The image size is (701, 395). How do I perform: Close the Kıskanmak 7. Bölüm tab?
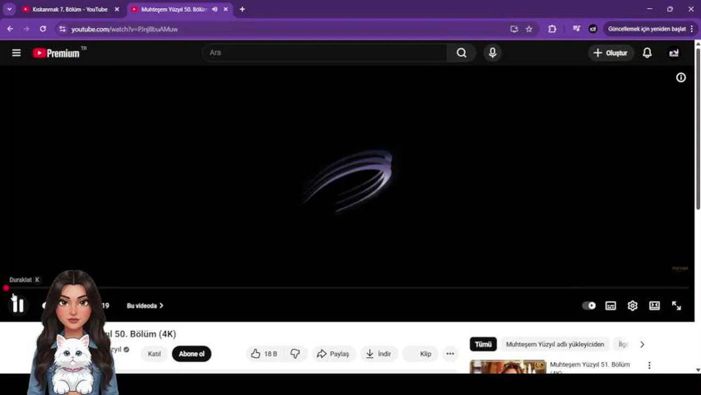[117, 9]
